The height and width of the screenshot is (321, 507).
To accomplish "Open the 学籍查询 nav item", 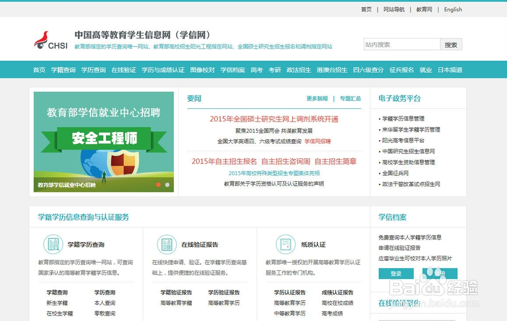I will pos(63,70).
